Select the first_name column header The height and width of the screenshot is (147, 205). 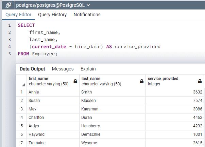tap(49, 81)
